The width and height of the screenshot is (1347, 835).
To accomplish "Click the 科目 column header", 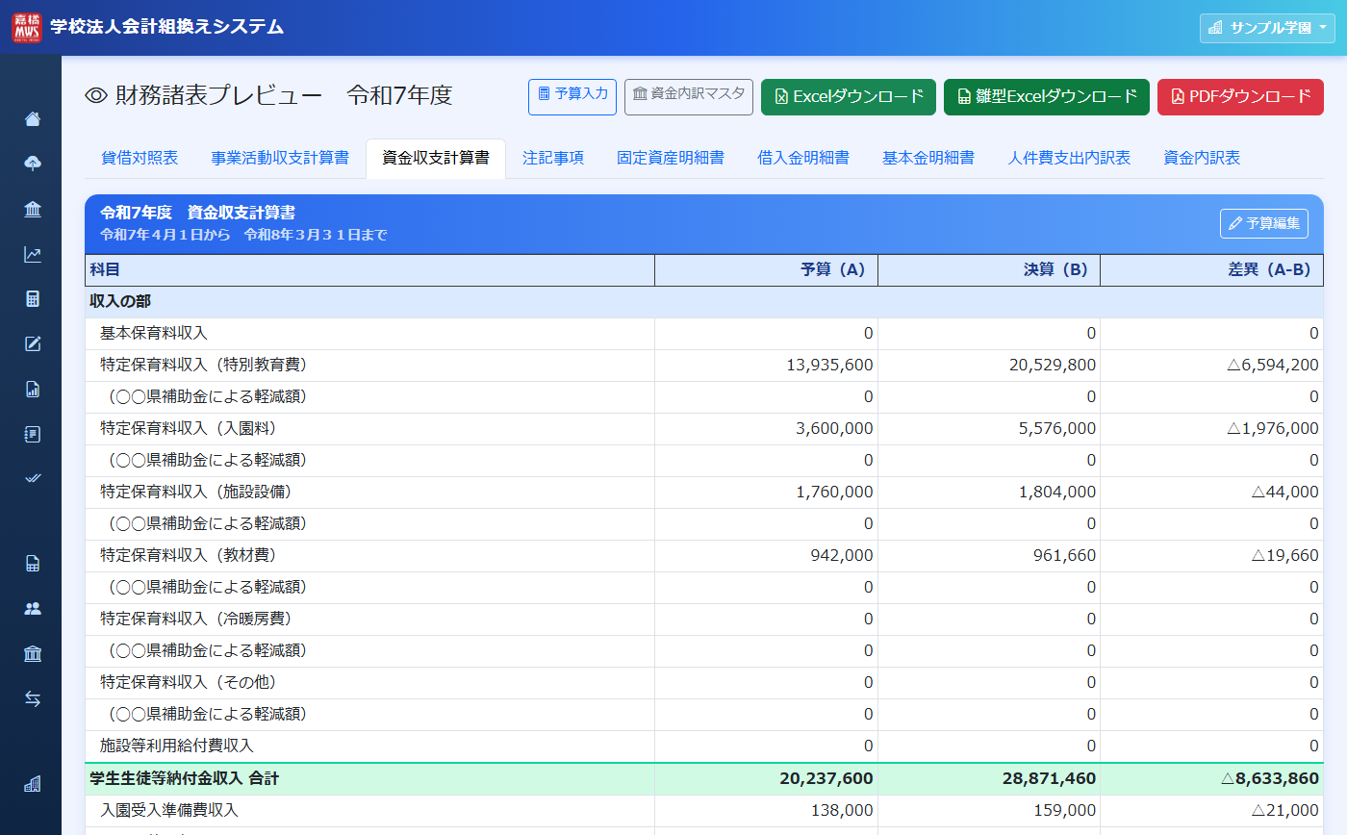I will (x=369, y=270).
